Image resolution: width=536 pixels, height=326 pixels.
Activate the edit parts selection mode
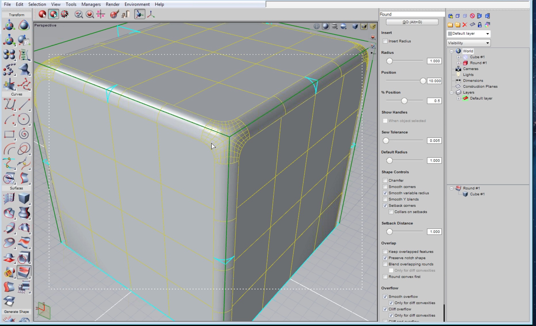(x=53, y=14)
